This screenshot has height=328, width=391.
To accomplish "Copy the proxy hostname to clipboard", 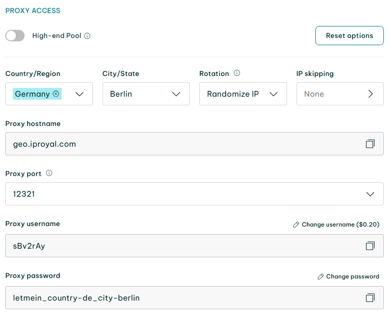I will 370,144.
